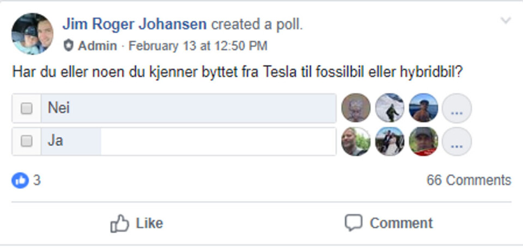Open the 66 Comments link

[x=469, y=180]
